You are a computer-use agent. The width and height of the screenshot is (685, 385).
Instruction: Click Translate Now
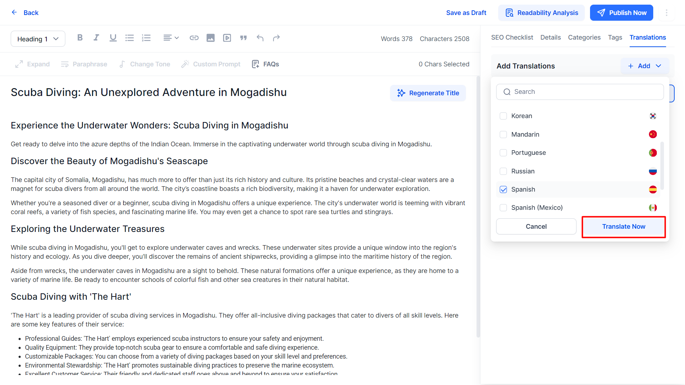tap(624, 227)
